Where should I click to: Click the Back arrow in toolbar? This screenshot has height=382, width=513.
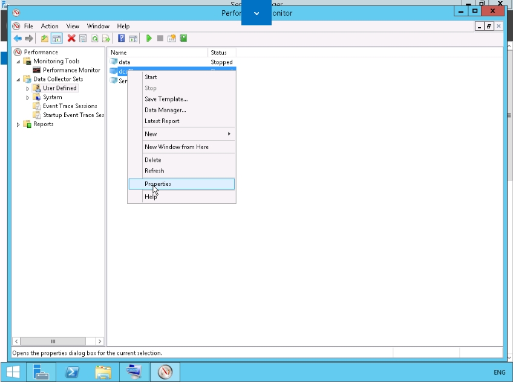(x=18, y=39)
